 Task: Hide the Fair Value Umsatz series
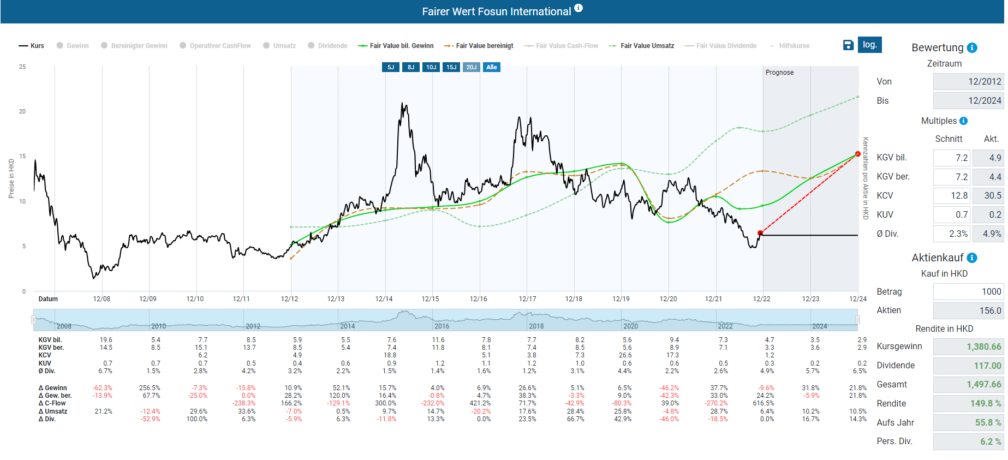[x=642, y=46]
